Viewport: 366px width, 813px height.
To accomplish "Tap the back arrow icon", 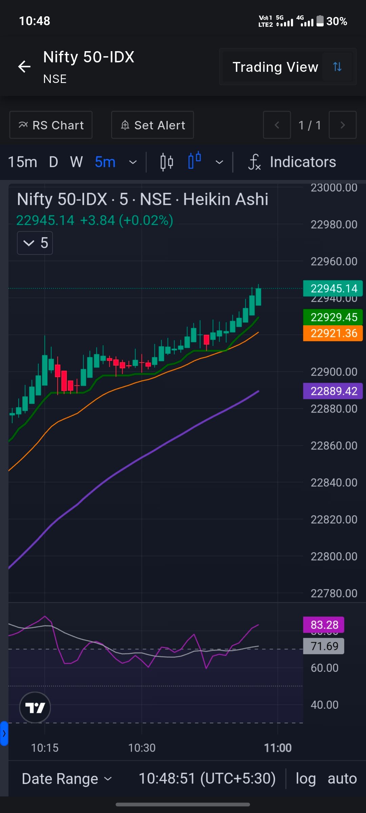I will point(24,66).
